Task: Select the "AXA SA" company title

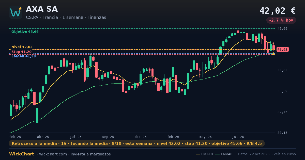Action: pyautogui.click(x=42, y=9)
